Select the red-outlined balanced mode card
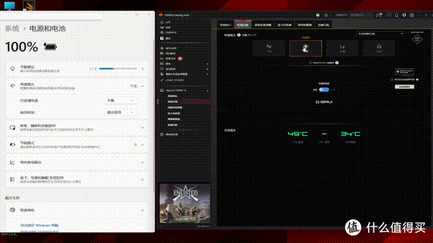Viewport: 433px width, 243px height. (x=306, y=48)
